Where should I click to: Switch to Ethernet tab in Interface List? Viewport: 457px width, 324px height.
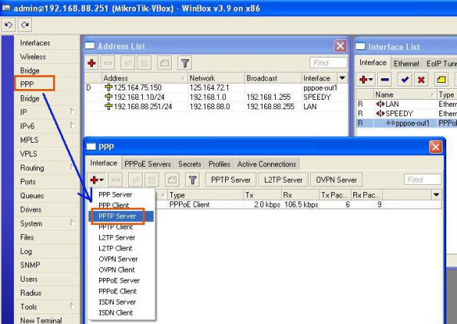406,64
